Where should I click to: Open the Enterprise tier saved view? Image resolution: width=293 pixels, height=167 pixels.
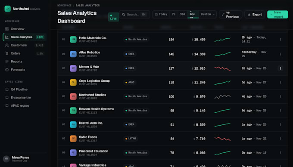coord(25,98)
